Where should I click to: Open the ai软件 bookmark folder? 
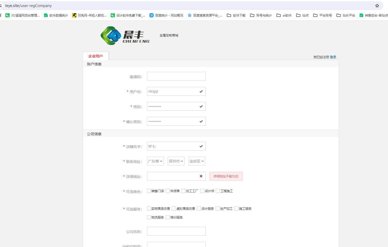[284, 16]
